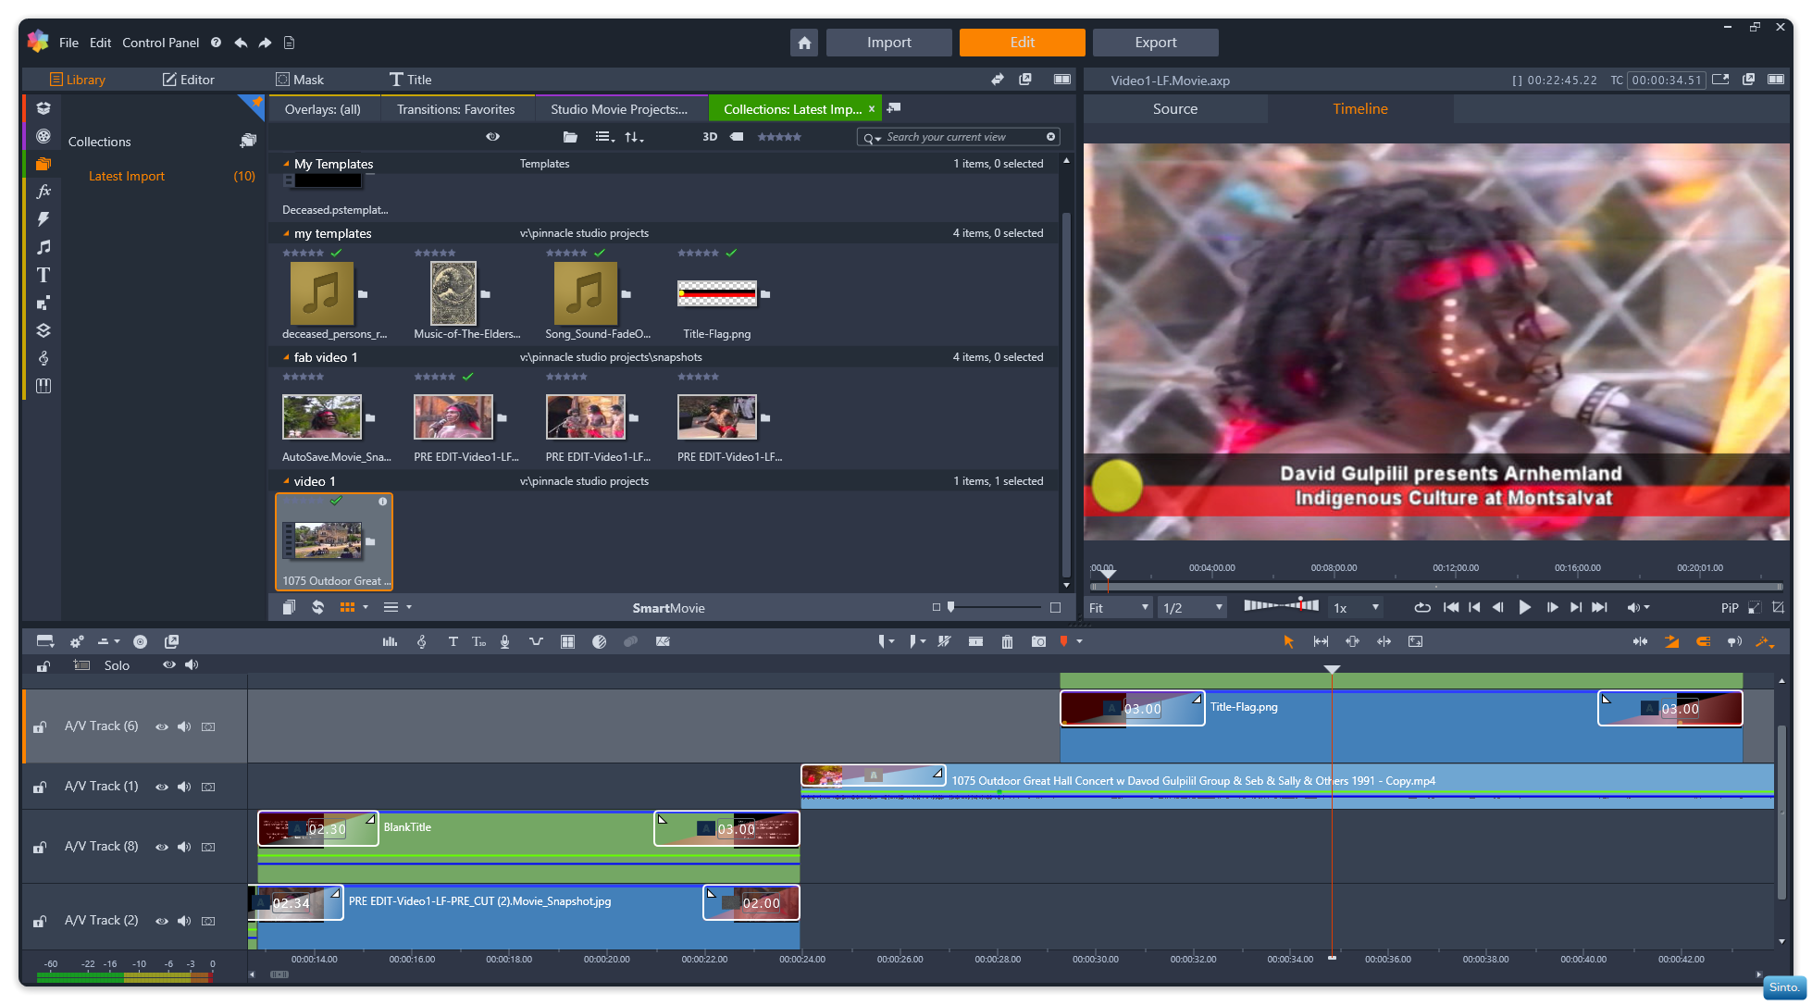
Task: Hide A/V Track (1) video
Action: (x=162, y=788)
